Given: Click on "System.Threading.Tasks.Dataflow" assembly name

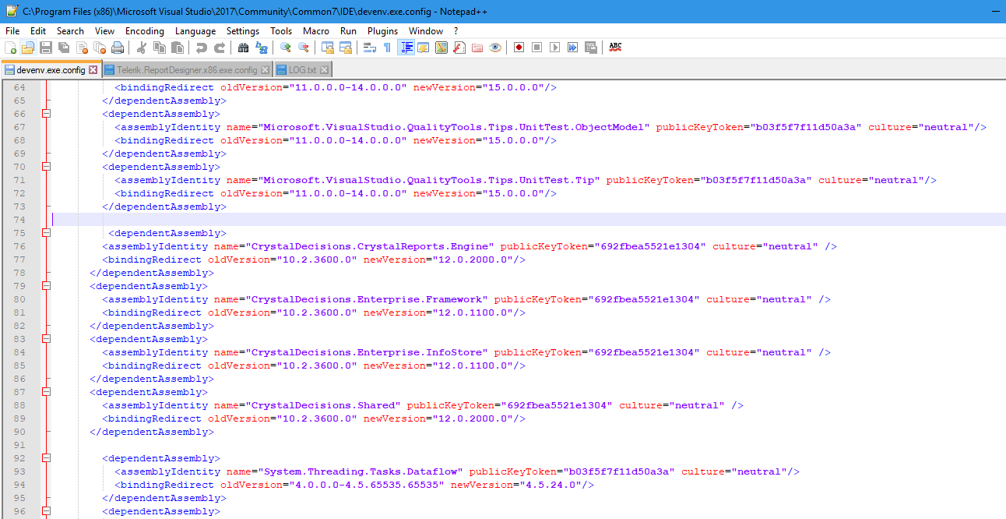Looking at the screenshot, I should (x=363, y=471).
